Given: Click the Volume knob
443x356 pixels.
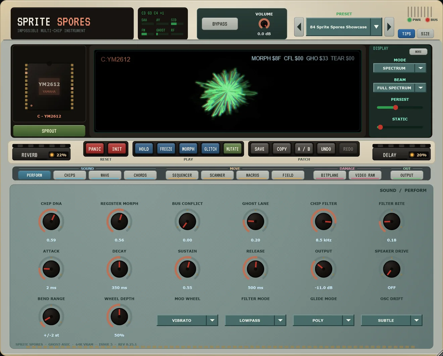Looking at the screenshot, I should pyautogui.click(x=264, y=24).
